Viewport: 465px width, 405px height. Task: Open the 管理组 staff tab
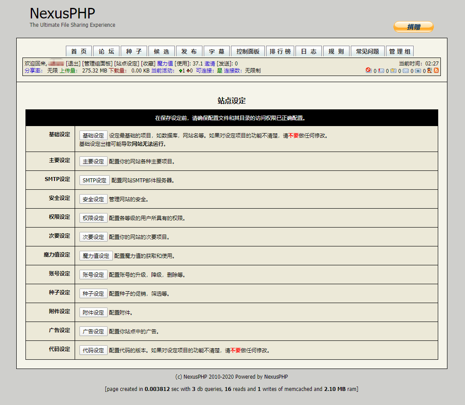pyautogui.click(x=400, y=51)
